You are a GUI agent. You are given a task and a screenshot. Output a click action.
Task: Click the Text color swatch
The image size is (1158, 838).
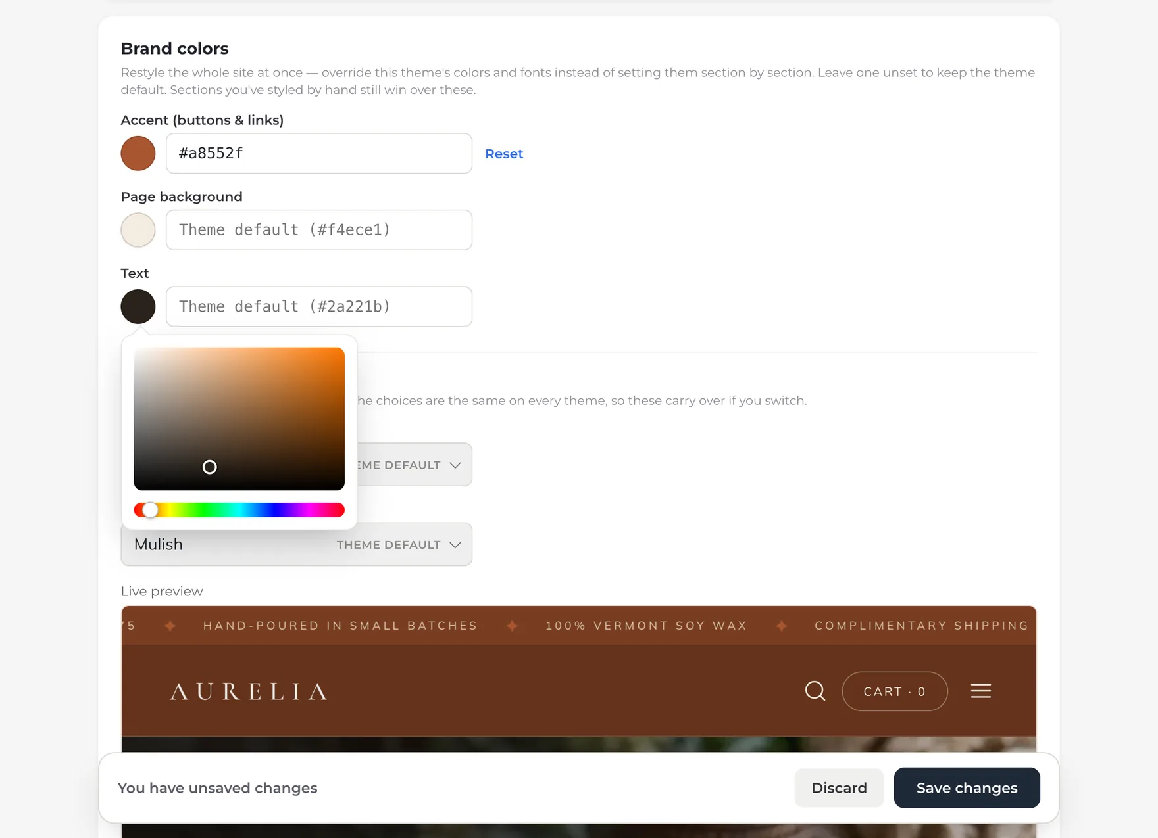(x=138, y=306)
